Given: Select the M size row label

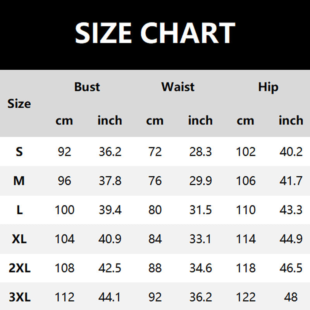Looking at the screenshot, I should click(x=19, y=181).
